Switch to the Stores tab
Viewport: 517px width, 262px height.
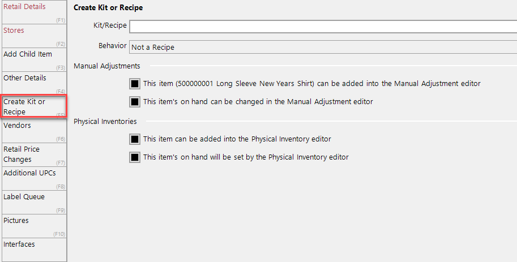[x=35, y=36]
